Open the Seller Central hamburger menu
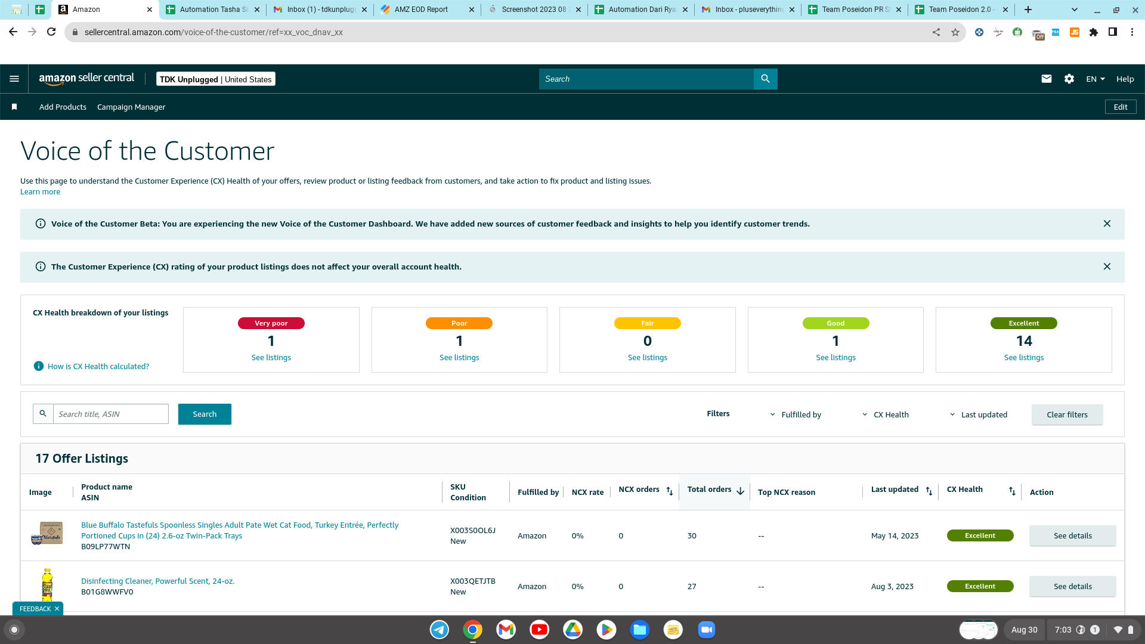The height and width of the screenshot is (644, 1145). point(14,79)
